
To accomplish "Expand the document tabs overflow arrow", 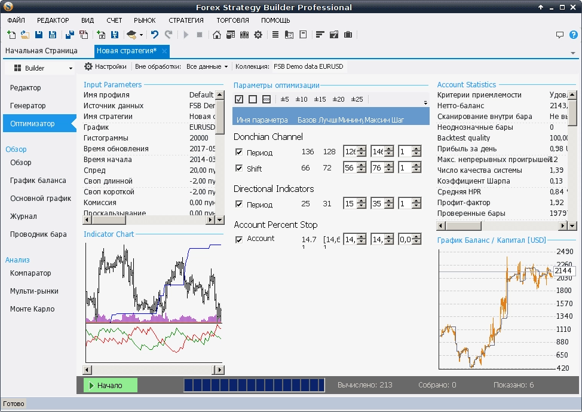I will [x=573, y=53].
